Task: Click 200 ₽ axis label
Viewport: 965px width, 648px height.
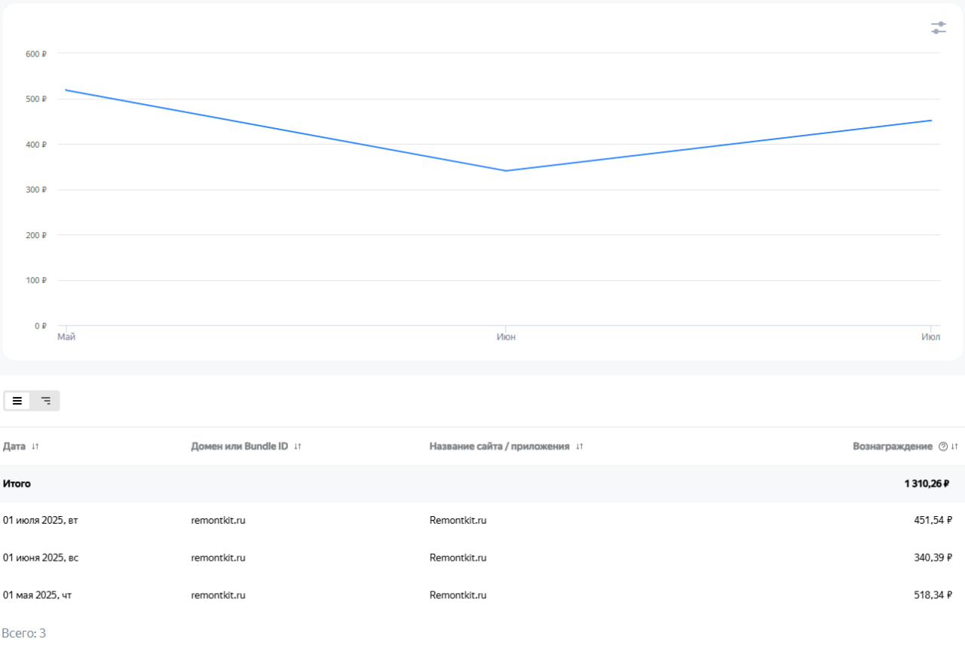Action: click(x=36, y=235)
